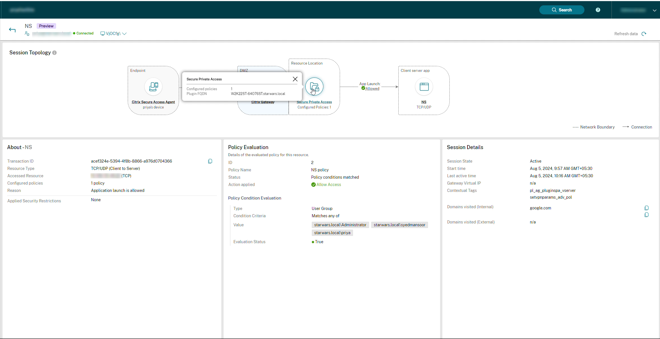Click the google.com internal domain link
Image resolution: width=660 pixels, height=339 pixels.
[540, 208]
